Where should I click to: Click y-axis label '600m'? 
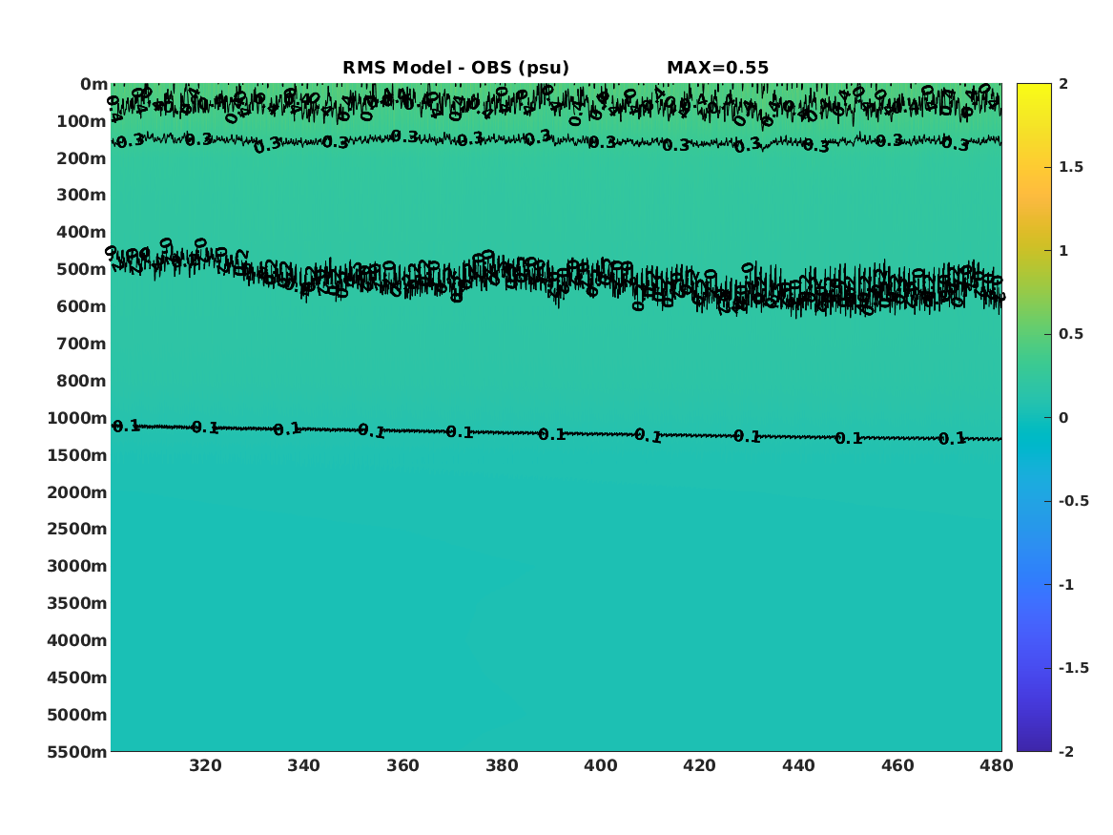82,306
